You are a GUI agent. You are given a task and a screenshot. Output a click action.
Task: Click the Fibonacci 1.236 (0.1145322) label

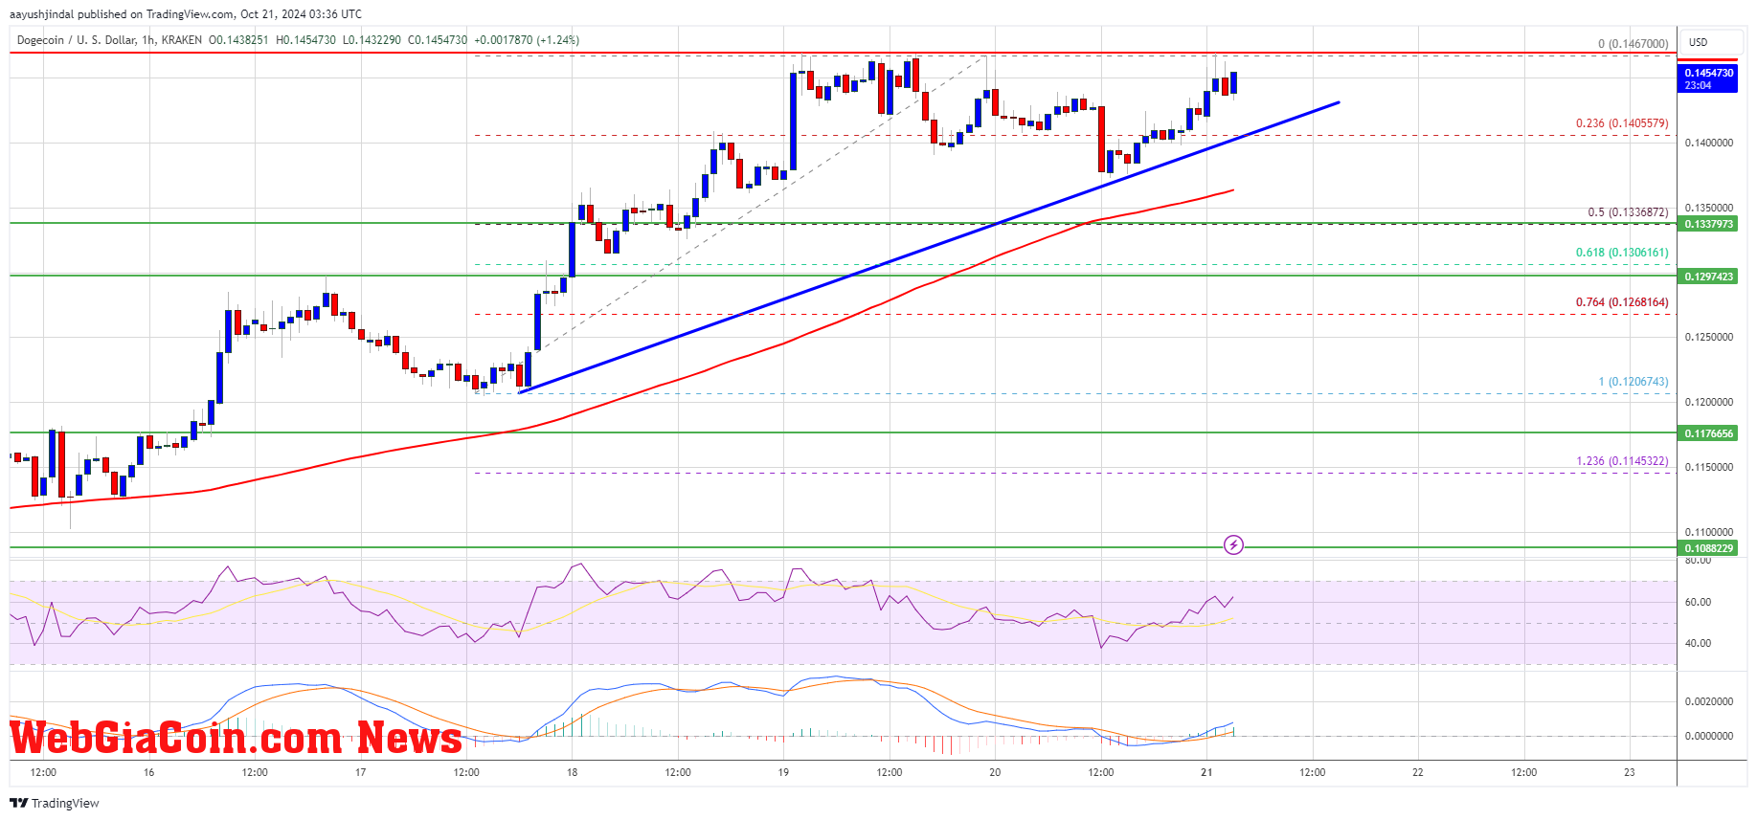[x=1622, y=461]
